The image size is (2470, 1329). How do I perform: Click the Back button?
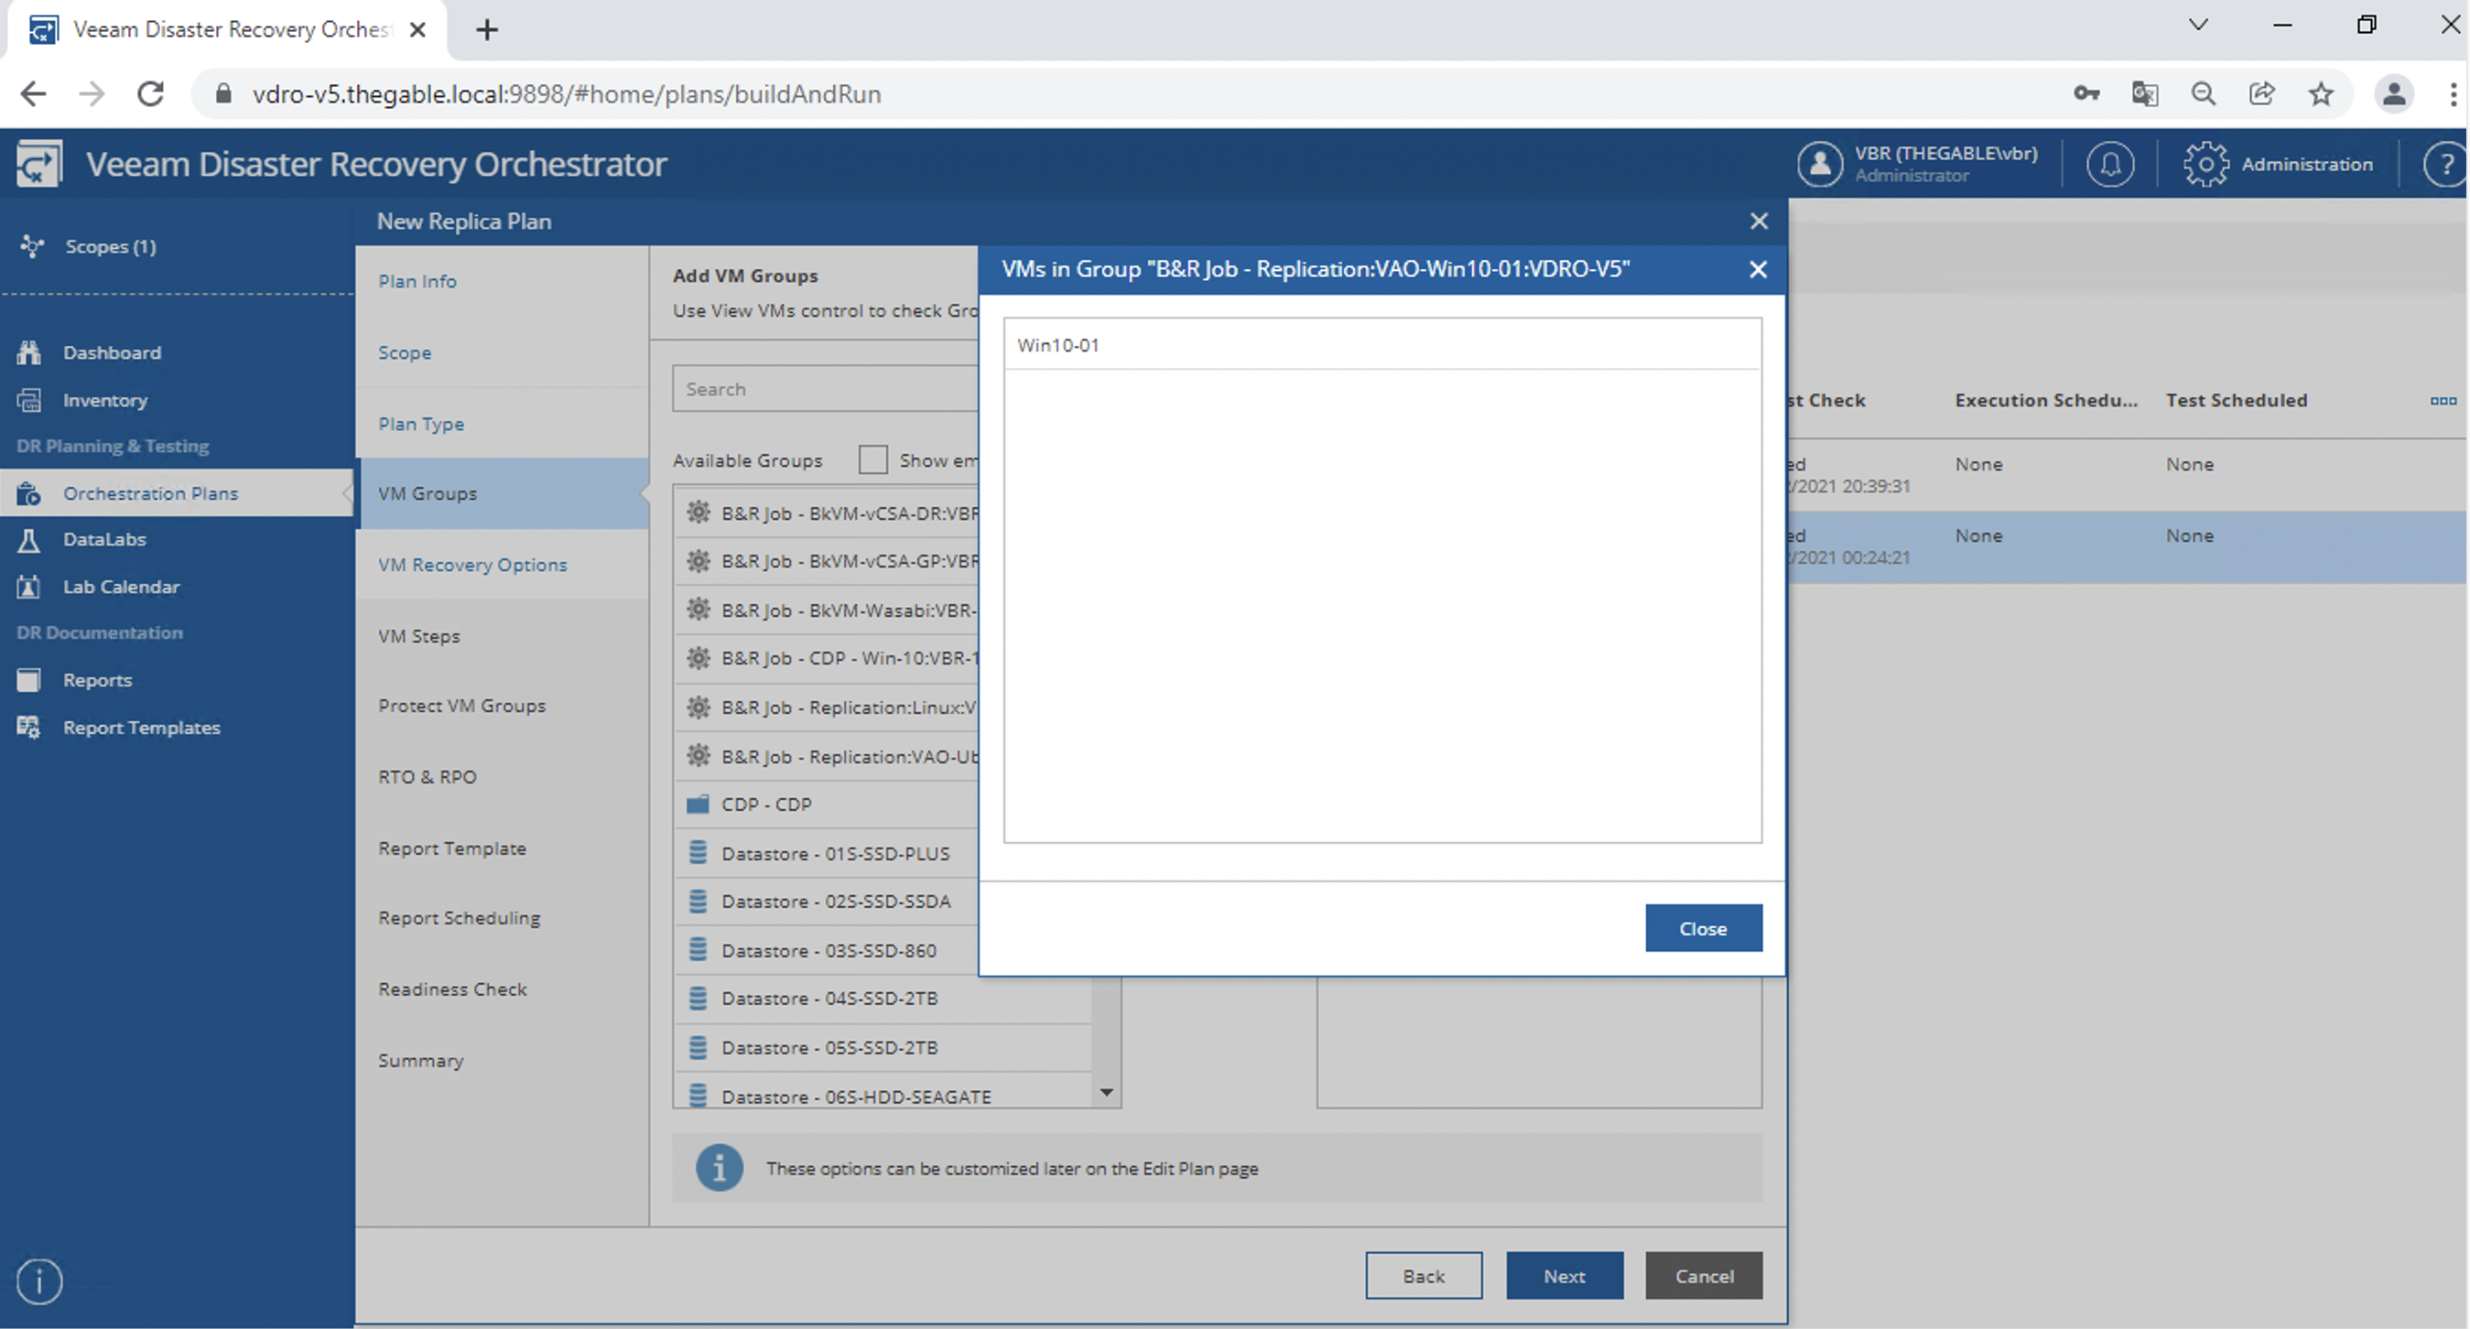pos(1423,1276)
